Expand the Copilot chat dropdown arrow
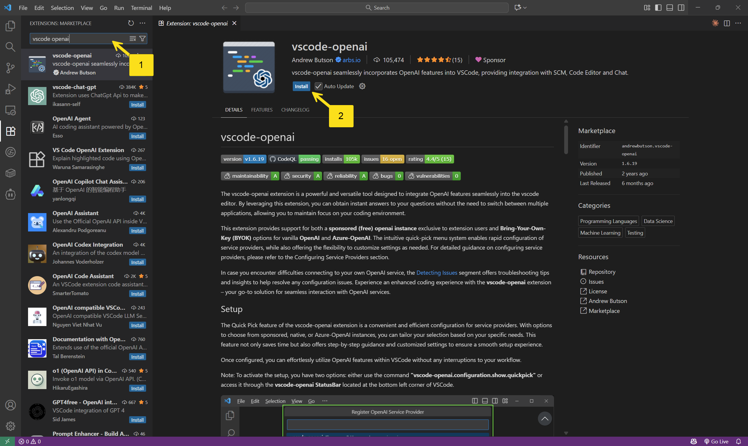The height and width of the screenshot is (446, 748). pyautogui.click(x=525, y=8)
